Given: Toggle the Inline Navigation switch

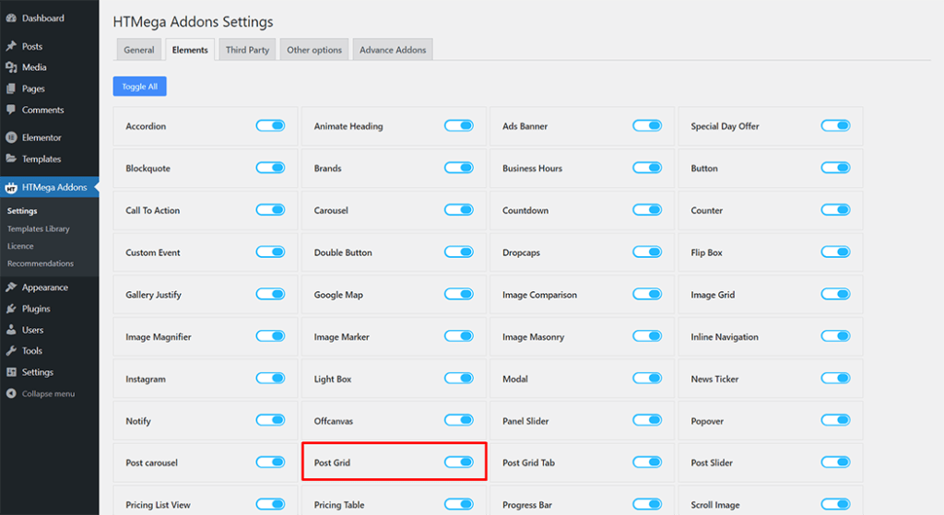Looking at the screenshot, I should pos(835,336).
